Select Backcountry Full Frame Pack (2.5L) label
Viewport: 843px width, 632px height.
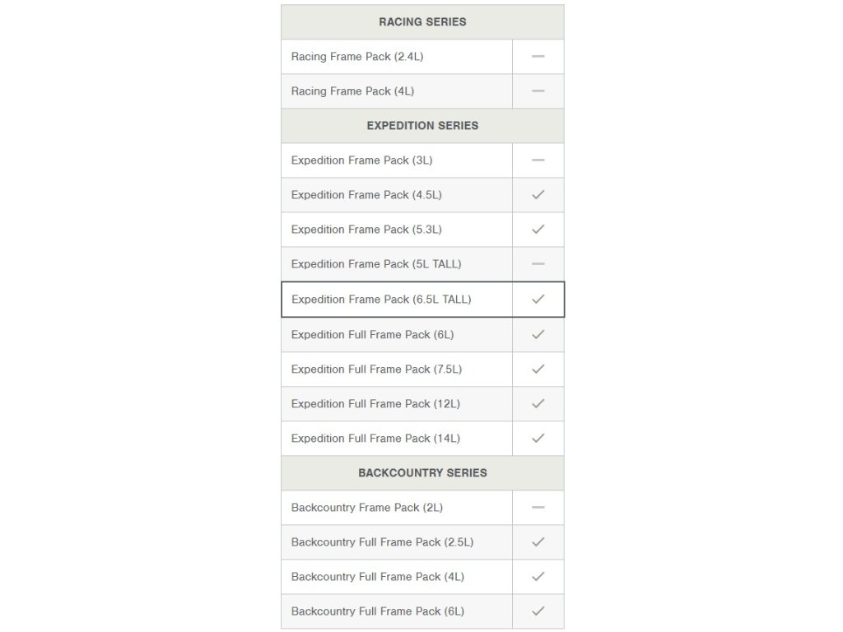382,542
